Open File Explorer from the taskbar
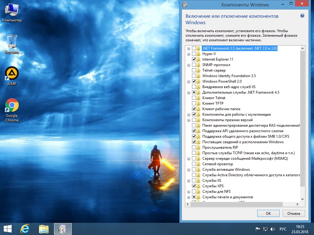Image resolution: width=314 pixels, height=235 pixels. [44, 229]
